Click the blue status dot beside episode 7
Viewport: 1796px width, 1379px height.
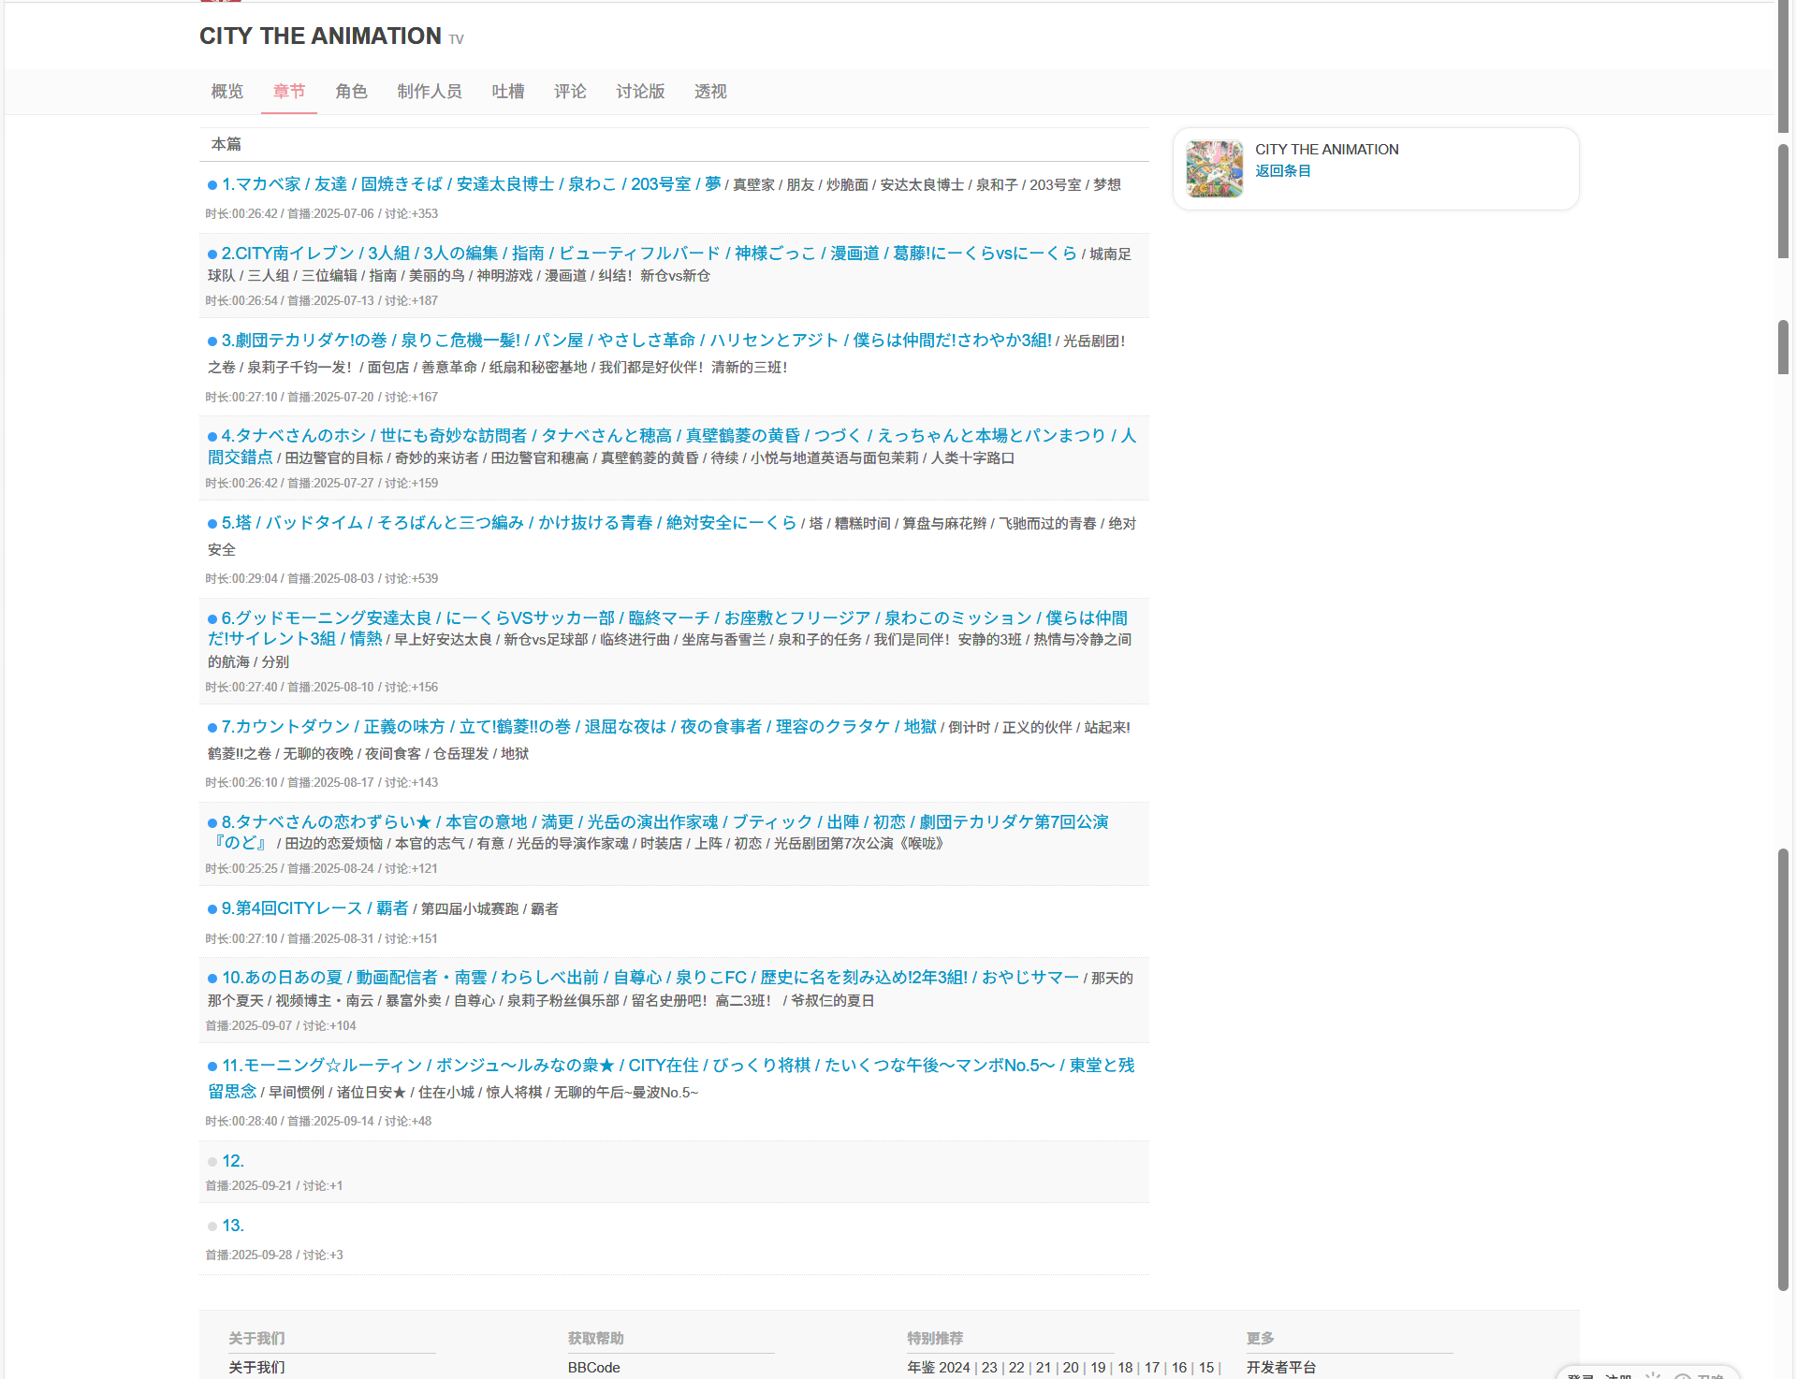(212, 728)
